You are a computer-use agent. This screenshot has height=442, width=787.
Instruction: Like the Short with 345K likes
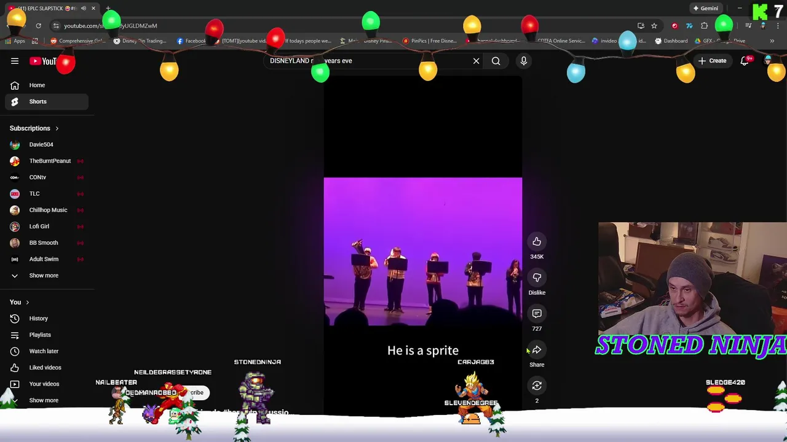(537, 242)
